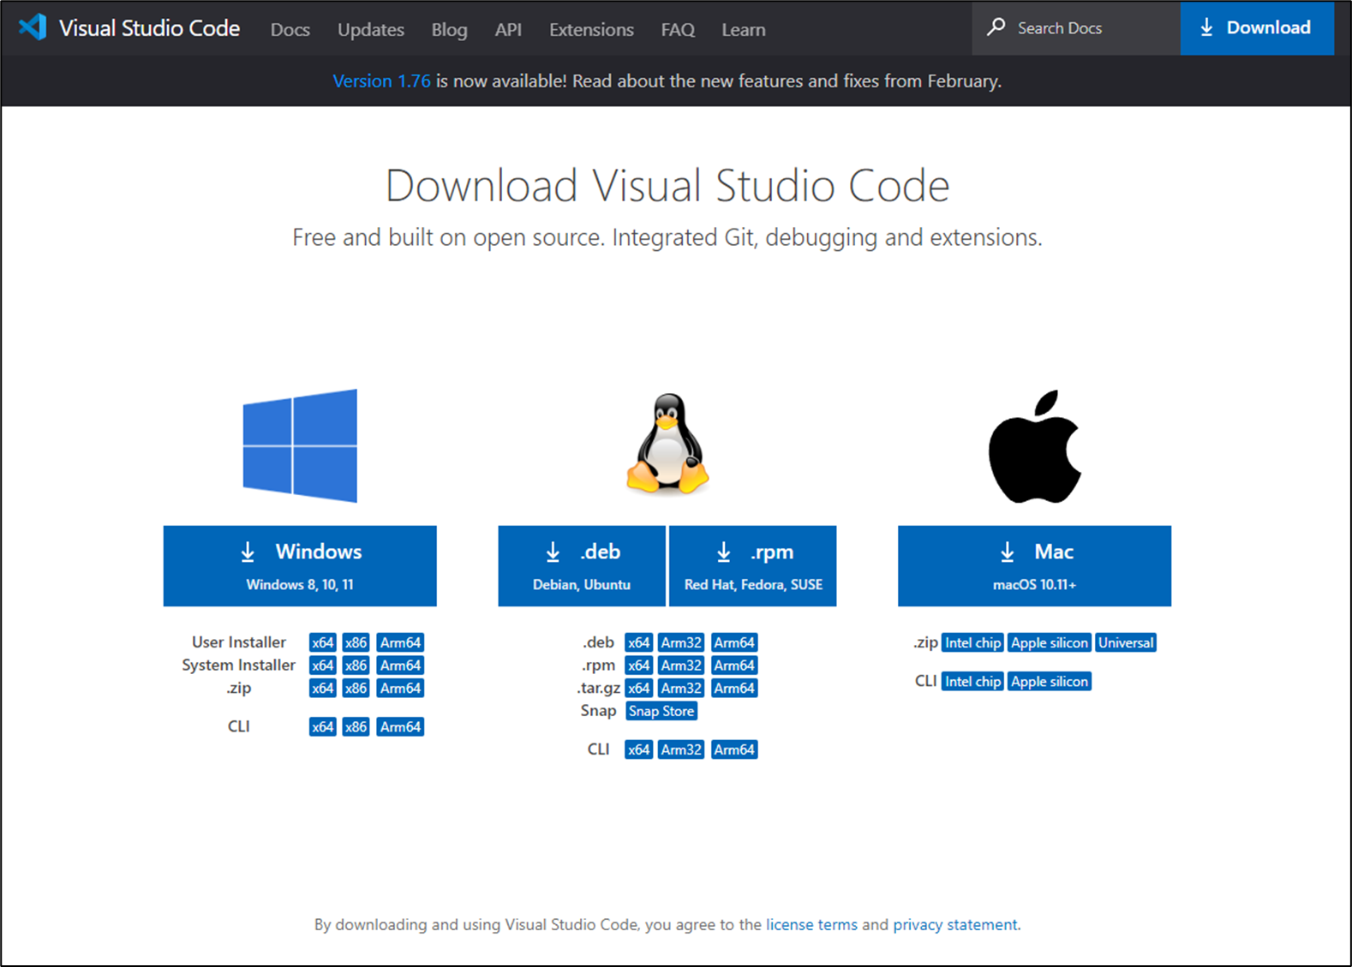Viewport: 1352px width, 967px height.
Task: Select Windows .zip x86
Action: point(356,688)
